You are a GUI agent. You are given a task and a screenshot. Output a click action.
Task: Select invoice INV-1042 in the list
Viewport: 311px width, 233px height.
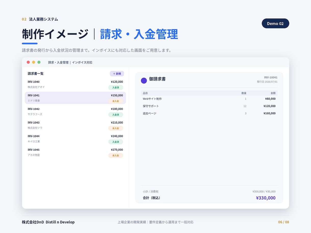click(x=75, y=112)
